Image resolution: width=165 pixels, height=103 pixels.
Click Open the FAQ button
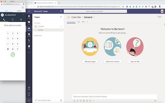pos(135,62)
